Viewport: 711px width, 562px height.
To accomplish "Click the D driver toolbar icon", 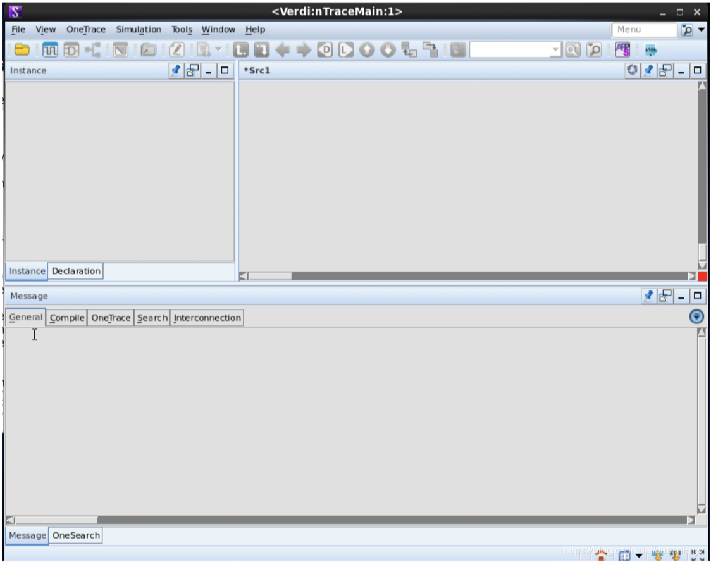I will point(325,50).
